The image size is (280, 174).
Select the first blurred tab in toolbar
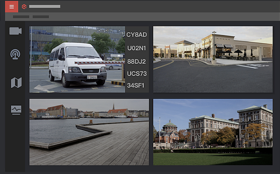tap(21, 17)
